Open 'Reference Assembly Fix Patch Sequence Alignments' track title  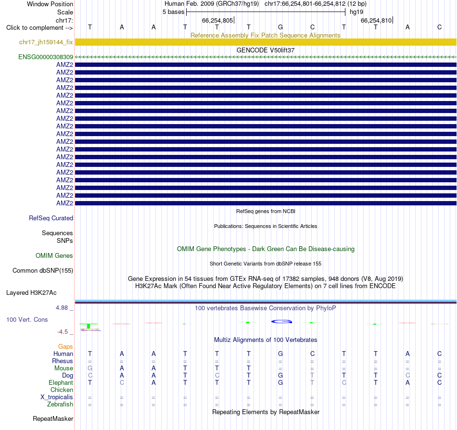pyautogui.click(x=265, y=35)
